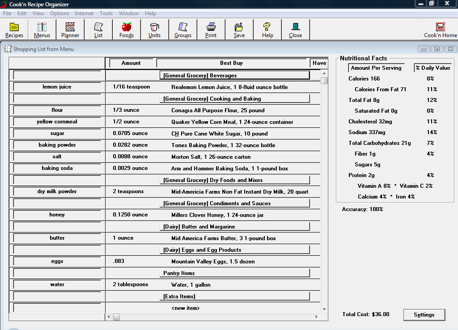Select the baking powder item field
This screenshot has width=458, height=330.
point(57,145)
